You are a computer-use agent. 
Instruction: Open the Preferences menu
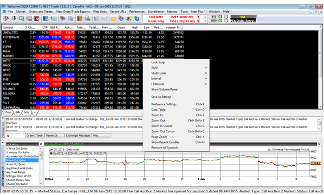[137, 11]
